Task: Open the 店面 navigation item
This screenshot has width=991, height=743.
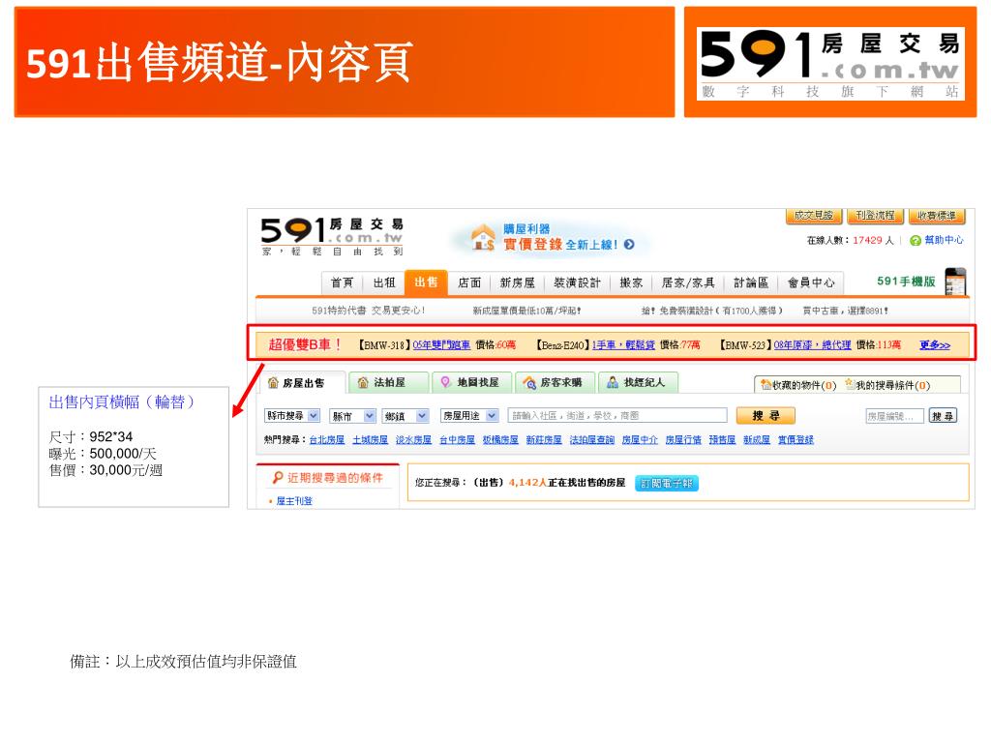Action: click(469, 283)
